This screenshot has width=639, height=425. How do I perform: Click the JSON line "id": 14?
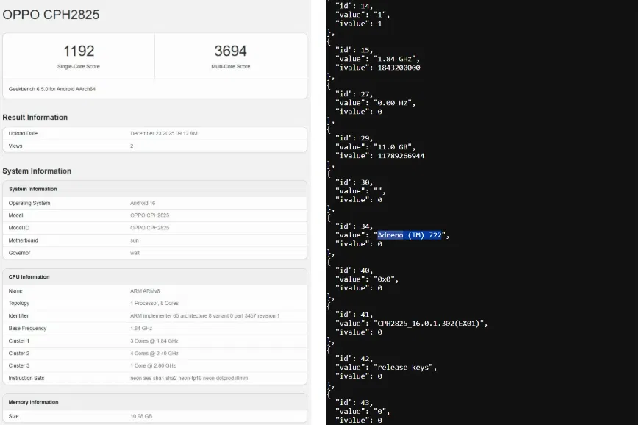tap(354, 6)
